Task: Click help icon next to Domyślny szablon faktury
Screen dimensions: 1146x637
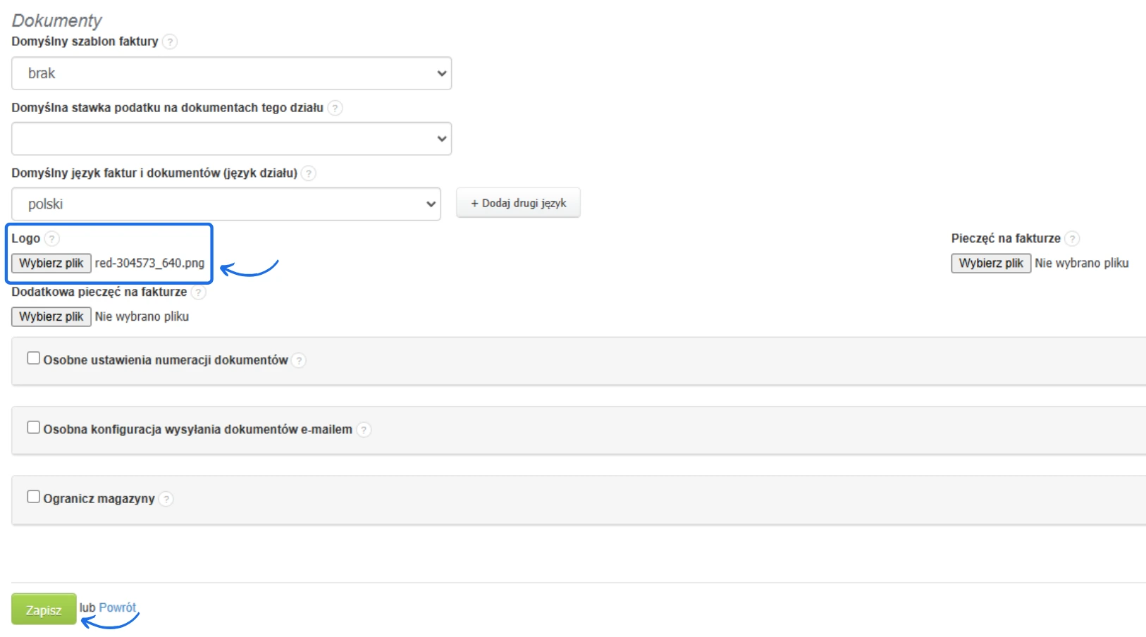Action: click(170, 42)
